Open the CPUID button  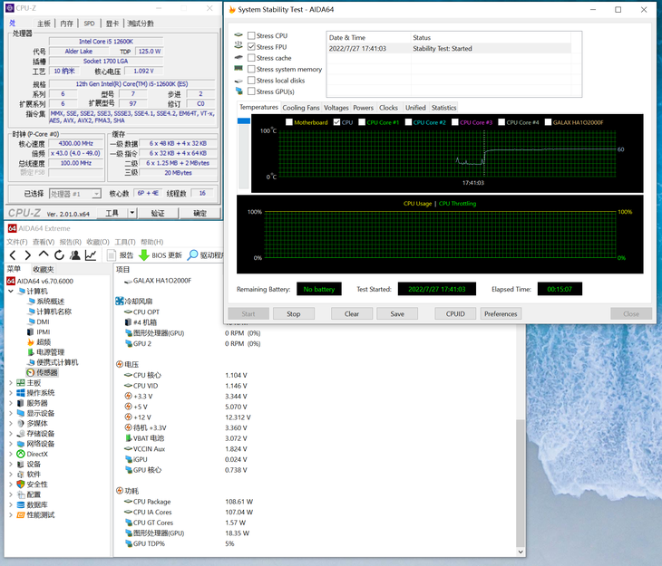[x=455, y=313]
